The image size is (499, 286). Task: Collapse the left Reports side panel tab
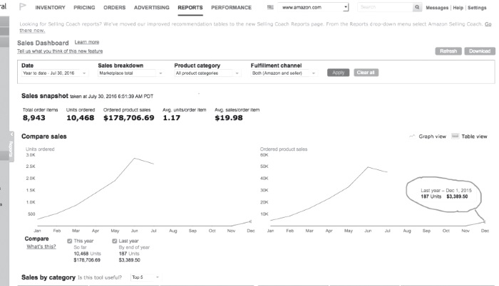point(11,146)
